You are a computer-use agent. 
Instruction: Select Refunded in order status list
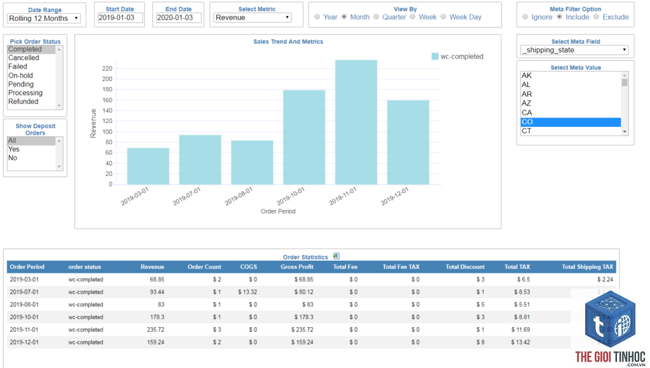click(x=31, y=102)
